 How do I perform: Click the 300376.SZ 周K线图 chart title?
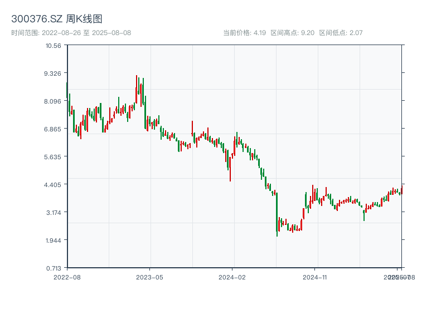[57, 19]
